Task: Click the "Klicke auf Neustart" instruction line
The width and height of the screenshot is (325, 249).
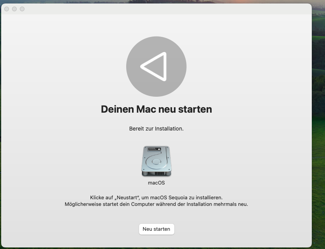Action: pyautogui.click(x=156, y=197)
